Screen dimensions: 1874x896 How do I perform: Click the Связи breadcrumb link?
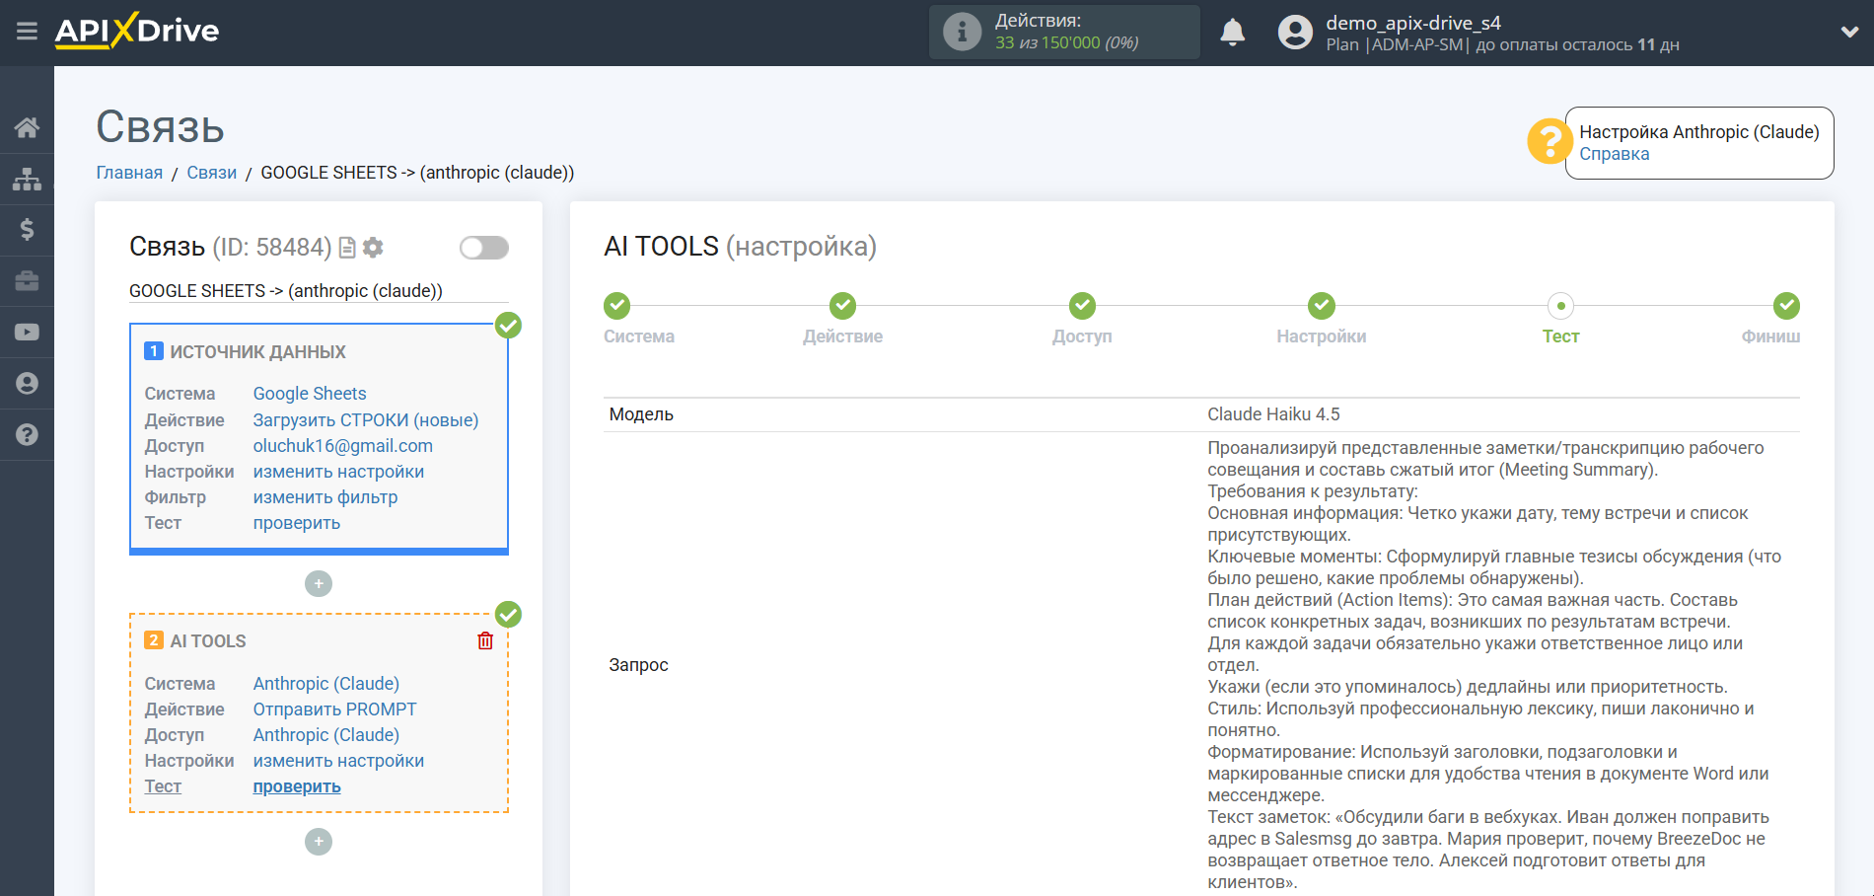point(211,173)
